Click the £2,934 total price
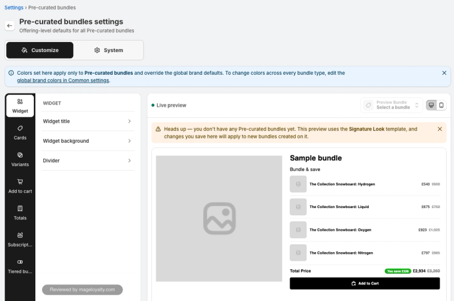This screenshot has height=301, width=454. [x=419, y=271]
